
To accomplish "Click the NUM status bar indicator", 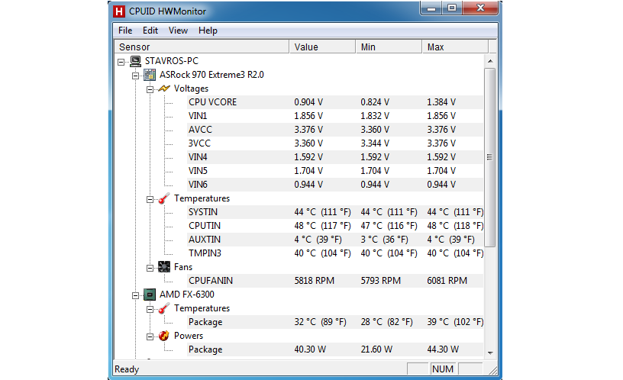I will 443,369.
